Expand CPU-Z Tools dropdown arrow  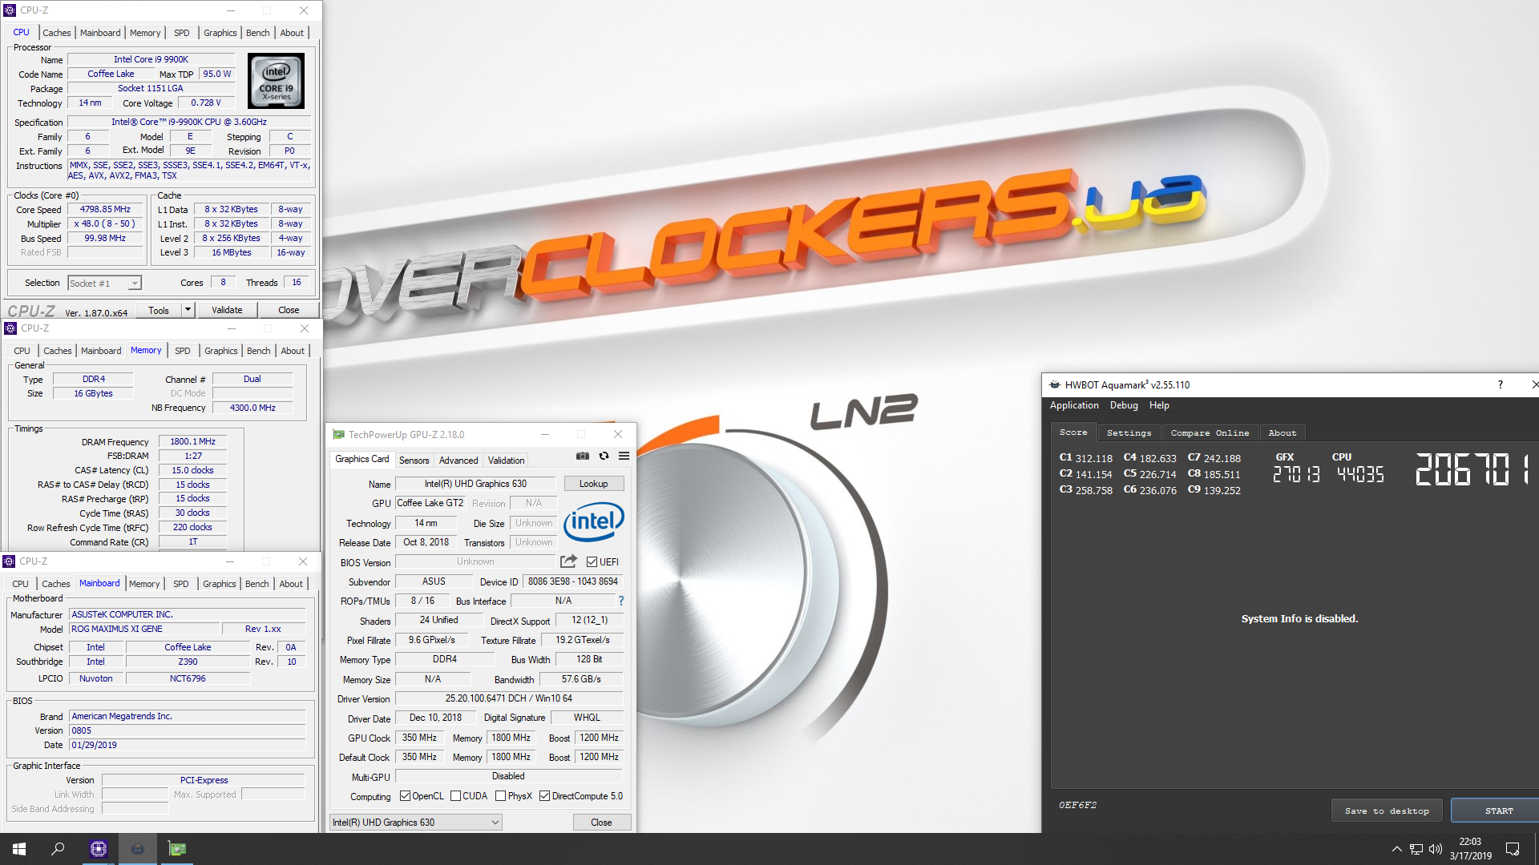tap(188, 310)
